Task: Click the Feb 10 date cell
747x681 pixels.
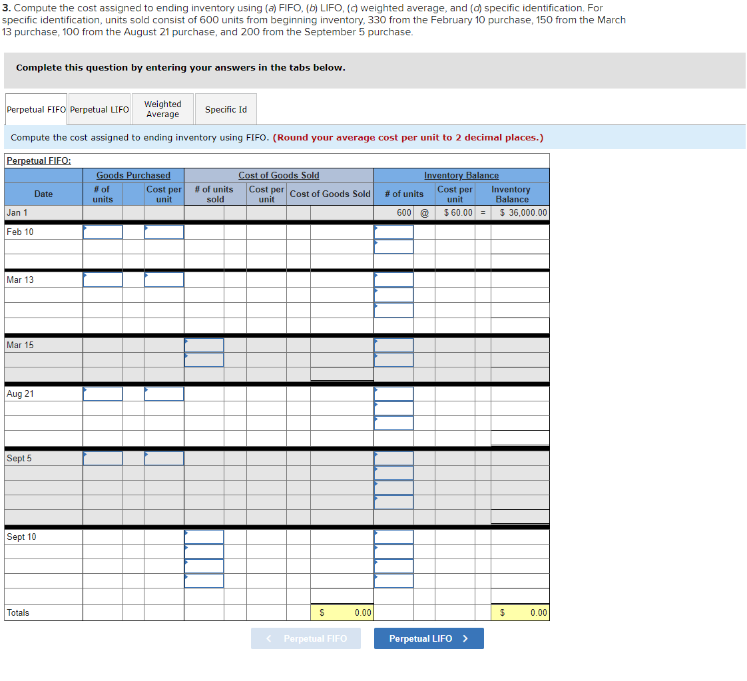Action: point(44,232)
